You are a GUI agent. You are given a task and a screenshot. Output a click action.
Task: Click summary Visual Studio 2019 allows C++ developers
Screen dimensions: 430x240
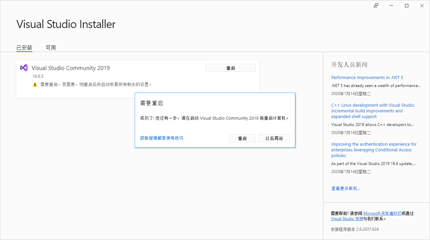click(373, 125)
